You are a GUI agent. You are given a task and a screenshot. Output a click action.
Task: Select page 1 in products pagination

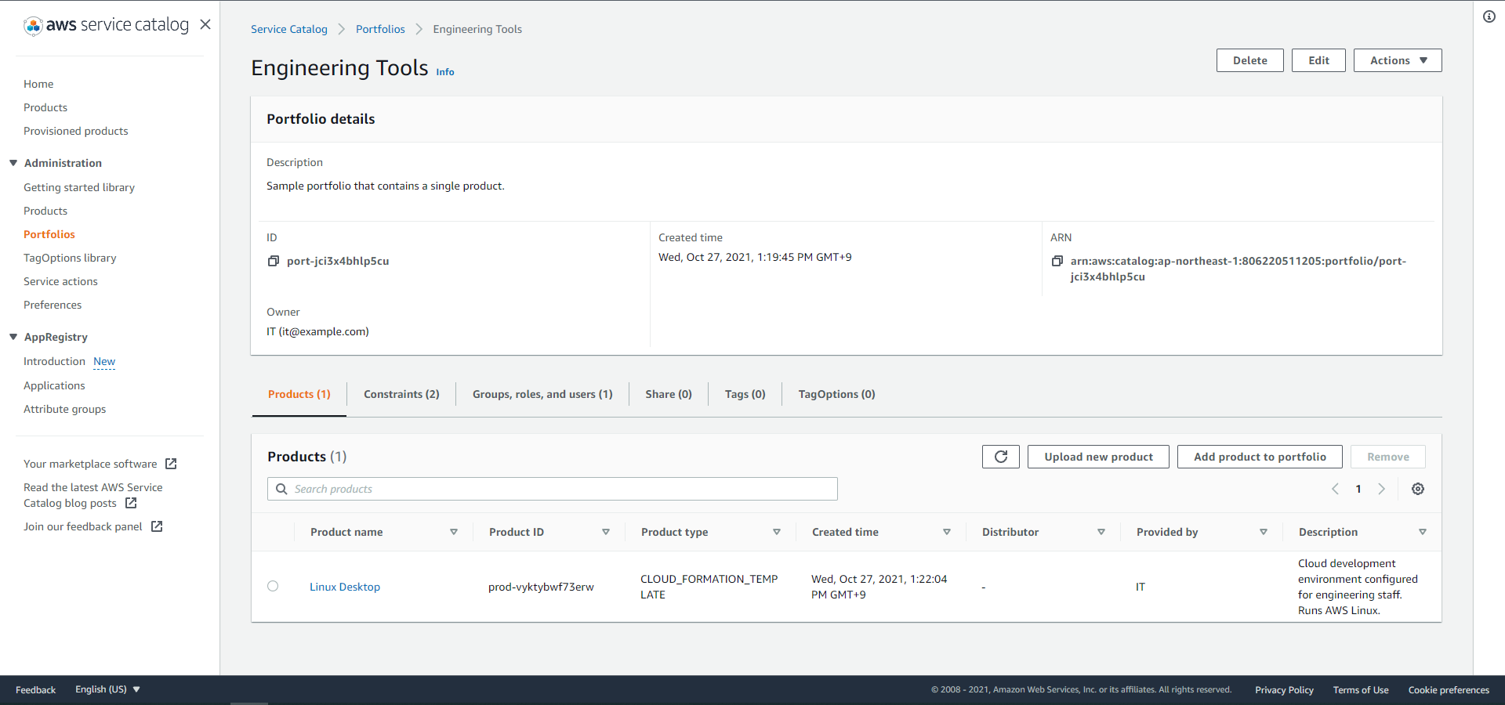1358,489
